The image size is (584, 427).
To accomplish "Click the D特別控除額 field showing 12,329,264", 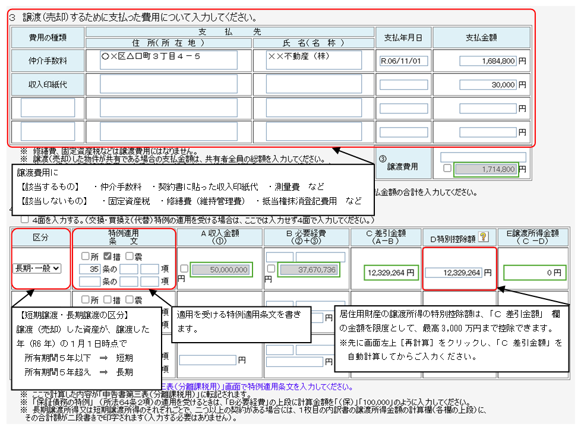I will coord(454,273).
